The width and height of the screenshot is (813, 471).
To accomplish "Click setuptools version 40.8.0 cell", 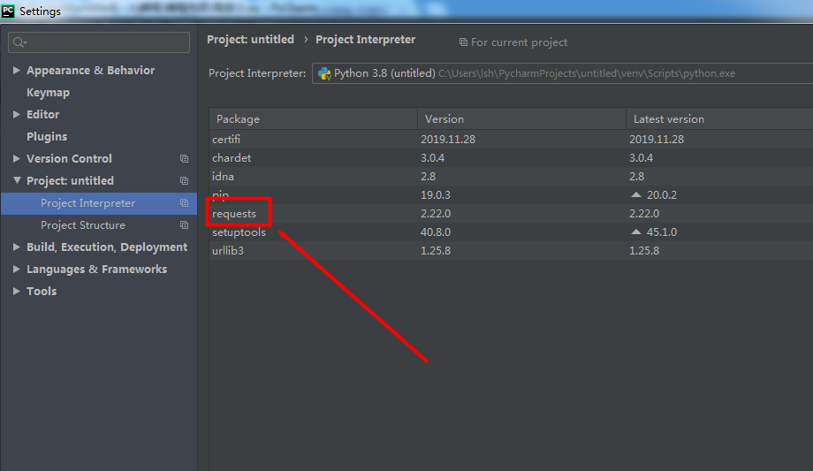I will click(x=436, y=232).
